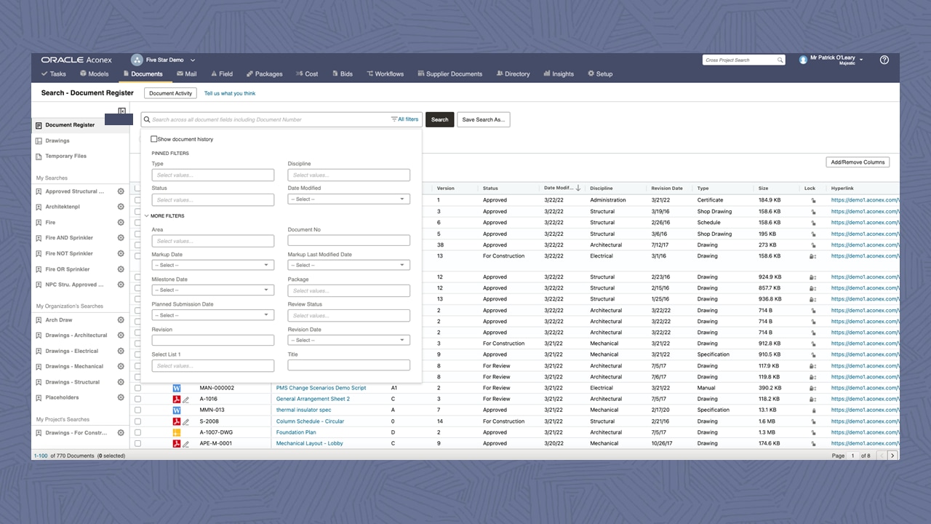Tick the checkbox for document A-1016
This screenshot has width=931, height=524.
137,399
